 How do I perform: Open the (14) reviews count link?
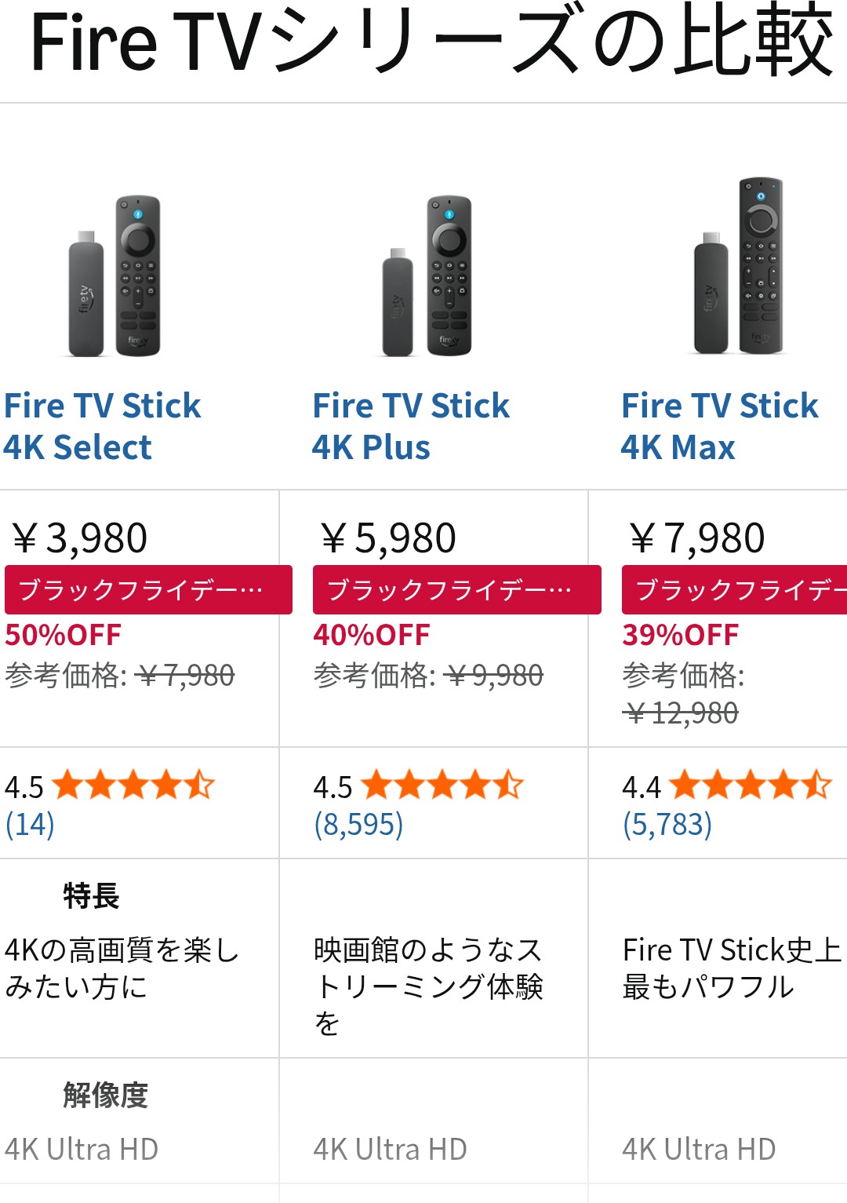click(x=30, y=824)
